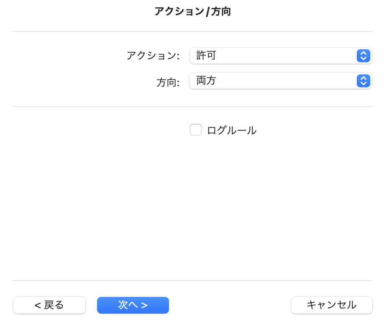Click the up chevron of the 方向 stepper icon
Viewport: 384px width, 327px height.
click(x=364, y=78)
